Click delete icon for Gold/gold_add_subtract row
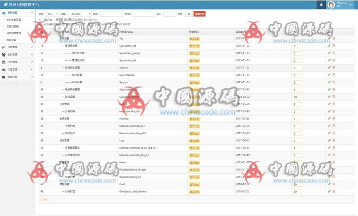This screenshot has width=358, height=216. [334, 191]
